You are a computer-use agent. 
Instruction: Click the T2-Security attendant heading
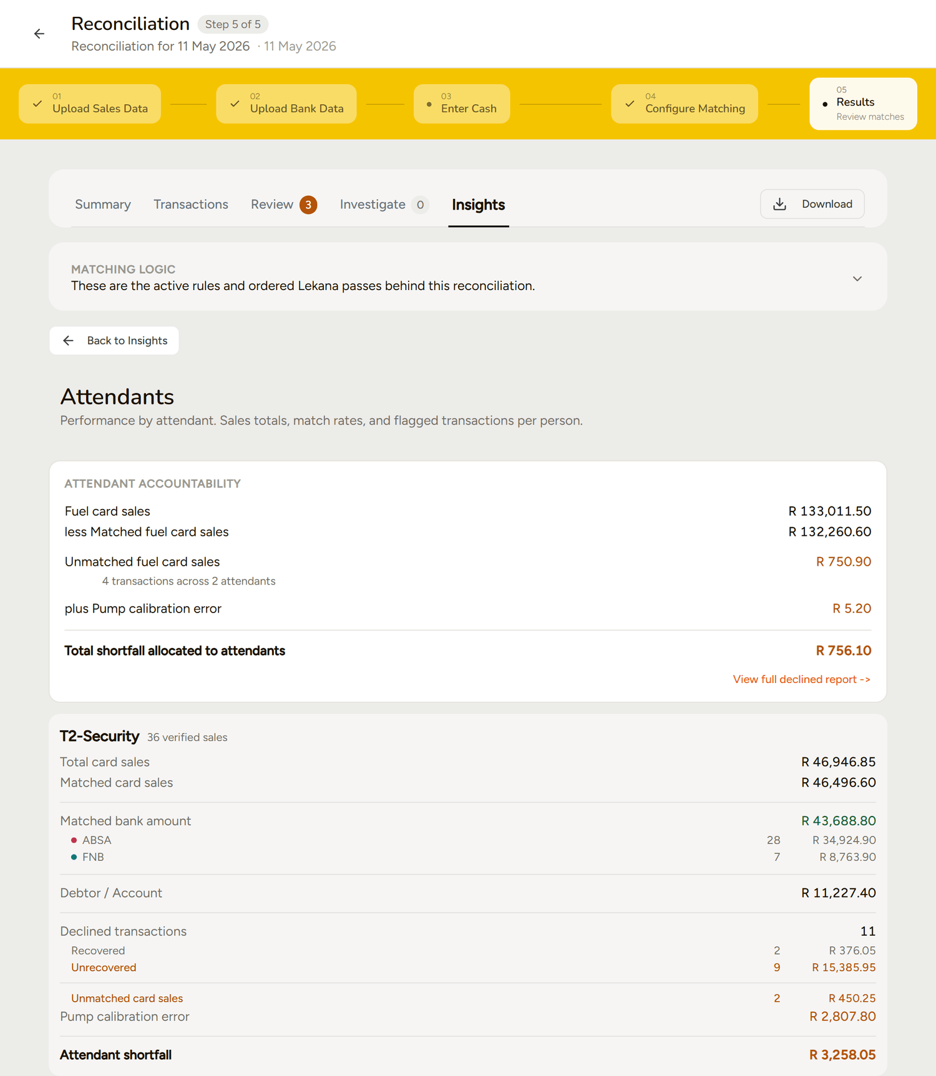(99, 736)
